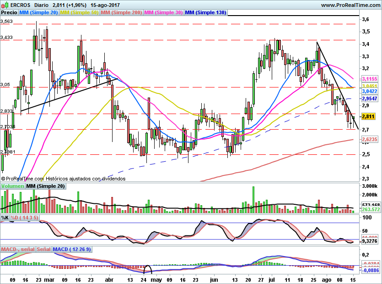This screenshot has width=382, height=284.
Task: Select the MM (Simple 50) indicator label
Action: [79, 13]
